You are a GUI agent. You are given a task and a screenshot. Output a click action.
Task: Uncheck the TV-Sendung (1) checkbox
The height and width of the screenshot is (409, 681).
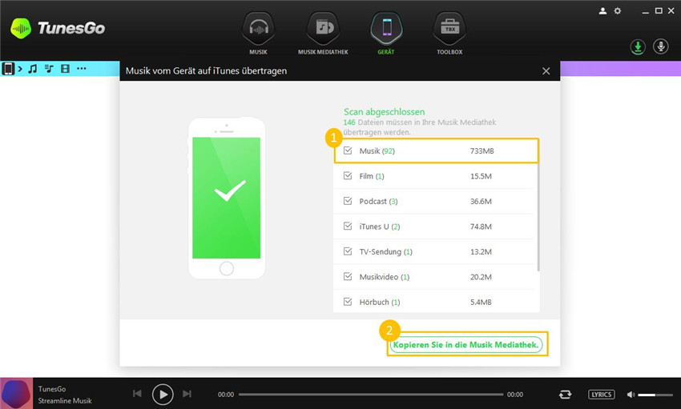click(x=348, y=251)
